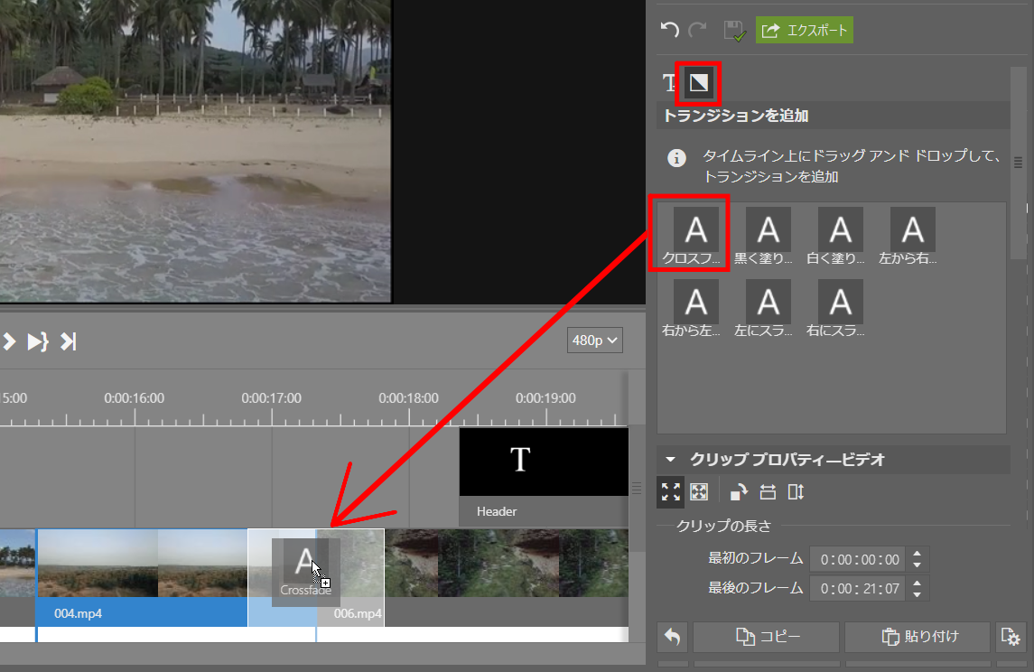1034x672 pixels.
Task: Click the green エクスポート button
Action: 804,31
